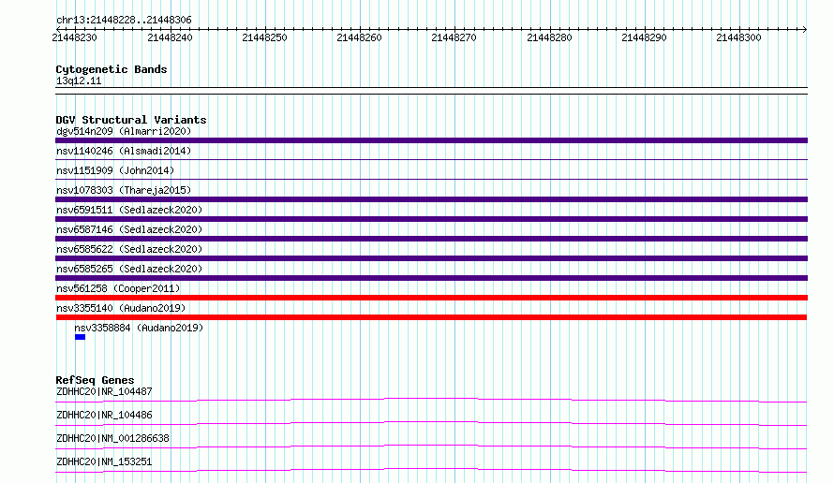Viewport: 834px width, 483px height.
Task: Click ruler position 21448290
Action: [644, 37]
